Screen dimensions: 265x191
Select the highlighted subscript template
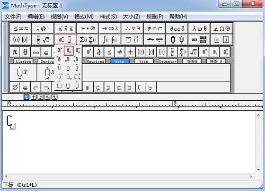pos(69,51)
